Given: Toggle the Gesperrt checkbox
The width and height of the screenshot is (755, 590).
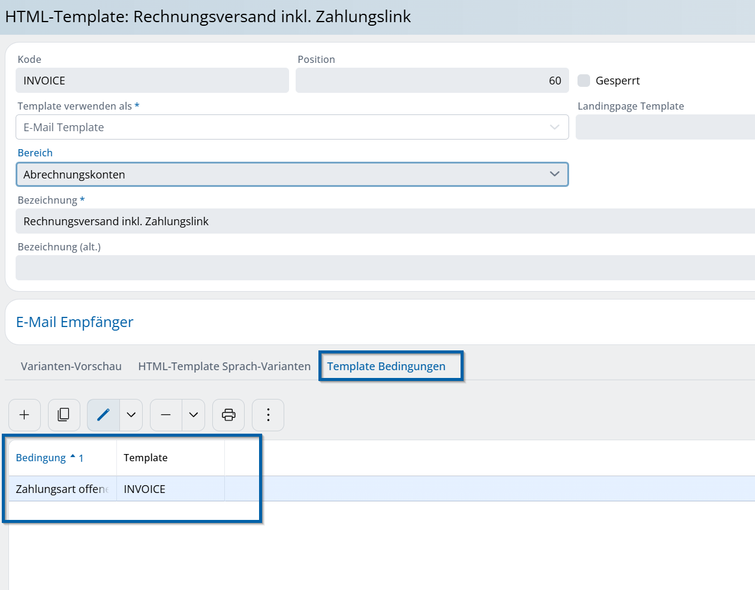Looking at the screenshot, I should tap(583, 81).
